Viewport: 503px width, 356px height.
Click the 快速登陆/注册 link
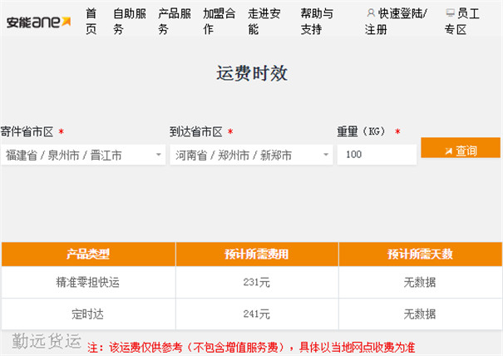coord(396,22)
